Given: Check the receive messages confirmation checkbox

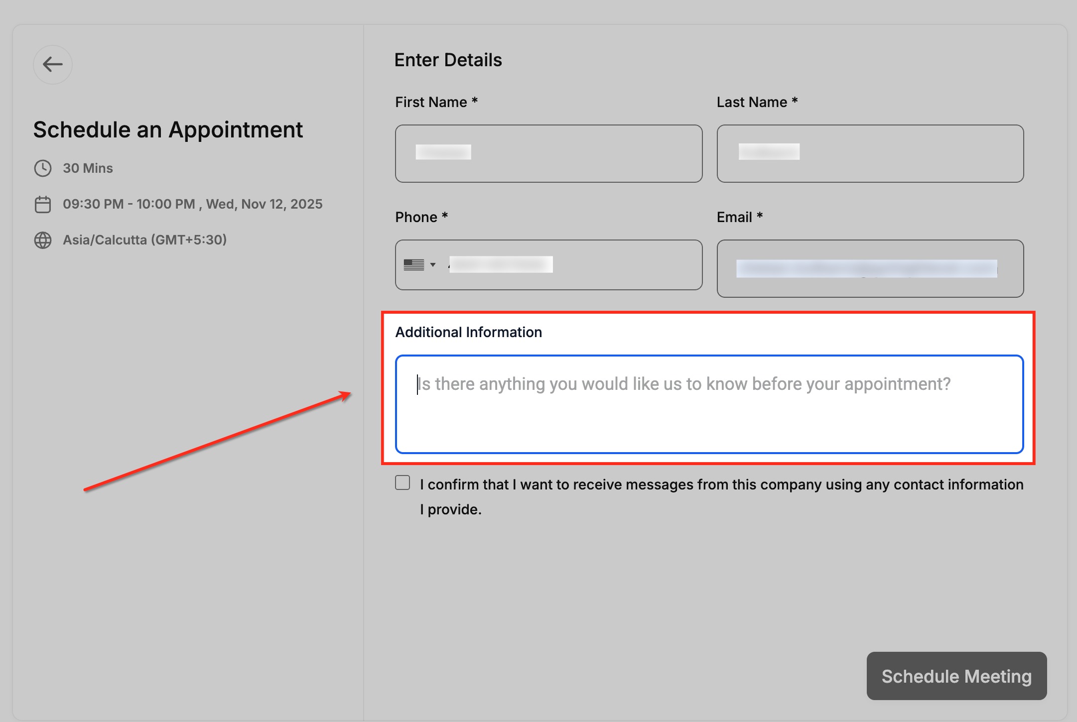Looking at the screenshot, I should tap(403, 482).
